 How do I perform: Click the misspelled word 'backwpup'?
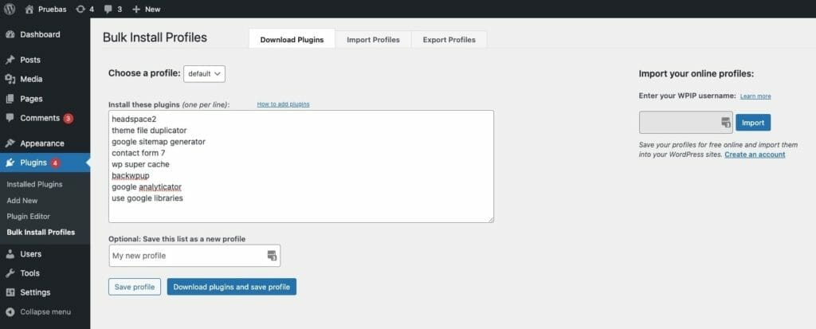[x=131, y=175]
